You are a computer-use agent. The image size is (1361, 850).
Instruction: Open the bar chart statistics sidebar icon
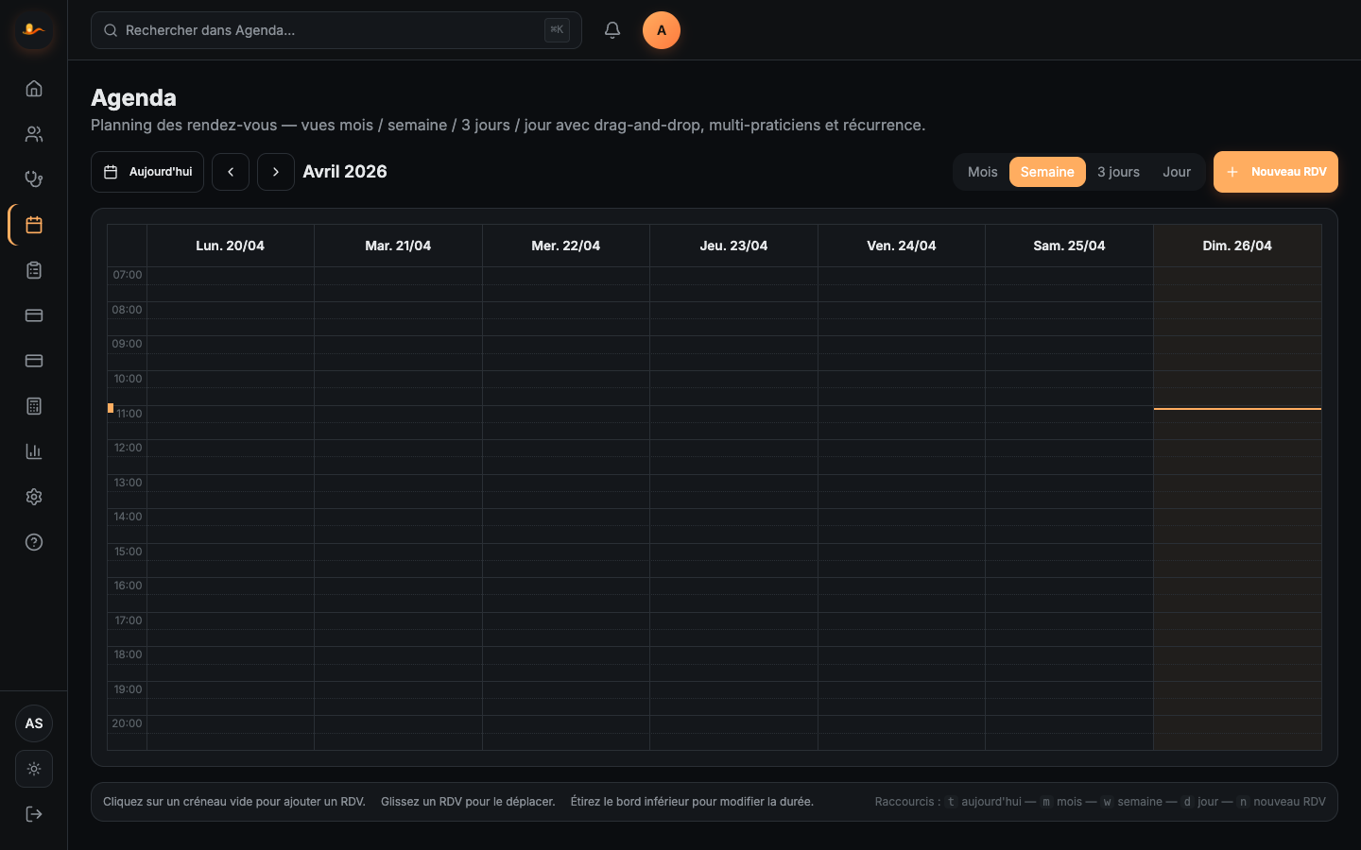pyautogui.click(x=34, y=451)
